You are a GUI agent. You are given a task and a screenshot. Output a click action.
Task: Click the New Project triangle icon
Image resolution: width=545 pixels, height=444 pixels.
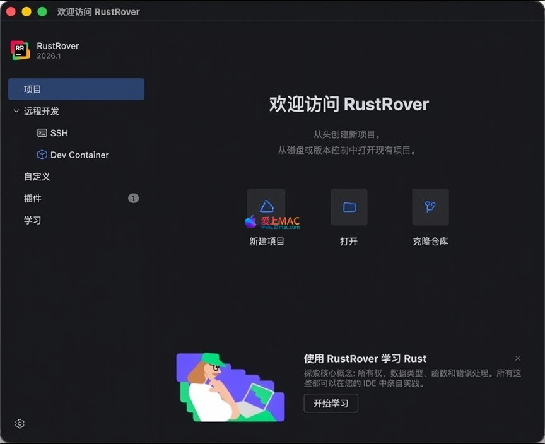(266, 207)
